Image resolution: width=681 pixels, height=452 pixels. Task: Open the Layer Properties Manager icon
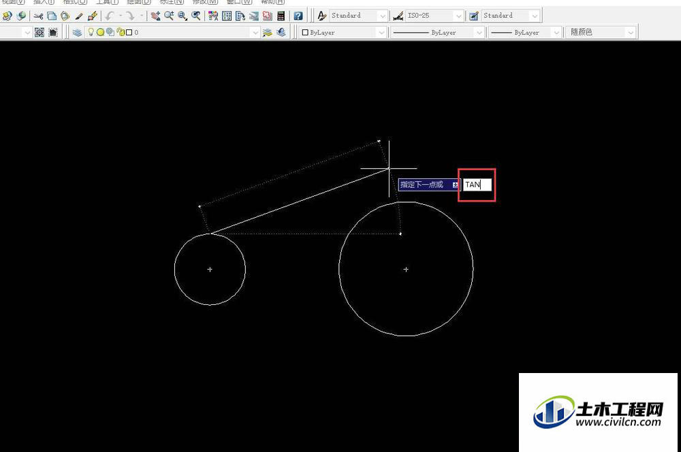(x=78, y=32)
